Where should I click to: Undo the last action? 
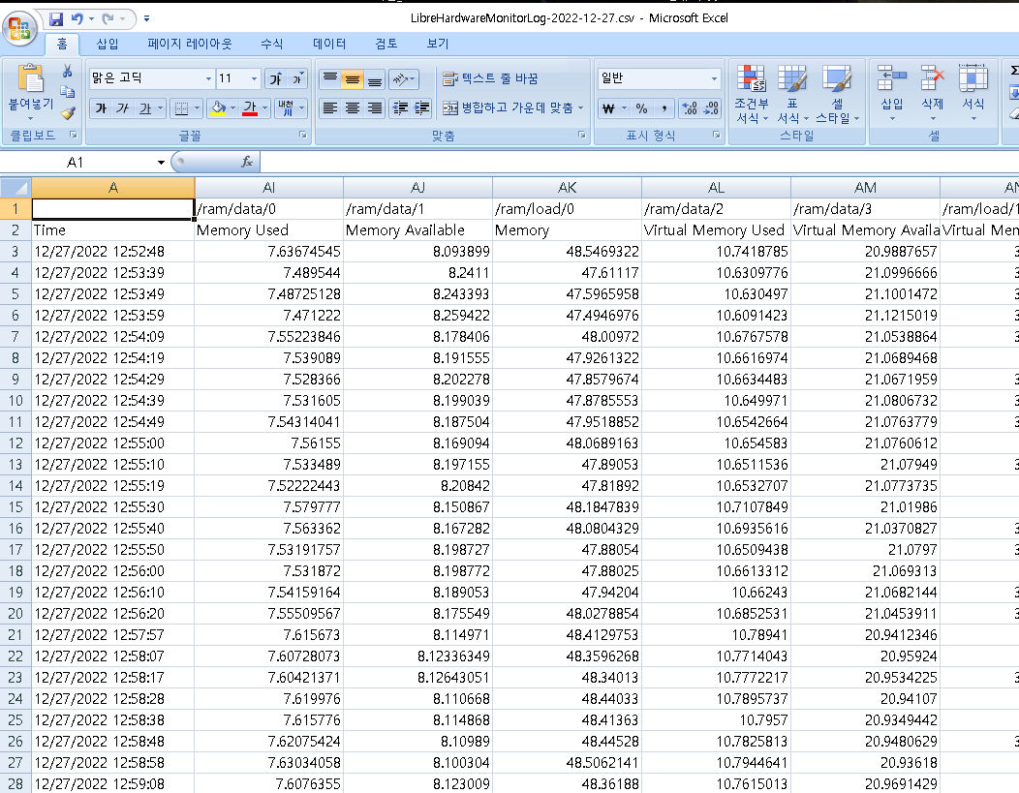coord(77,18)
